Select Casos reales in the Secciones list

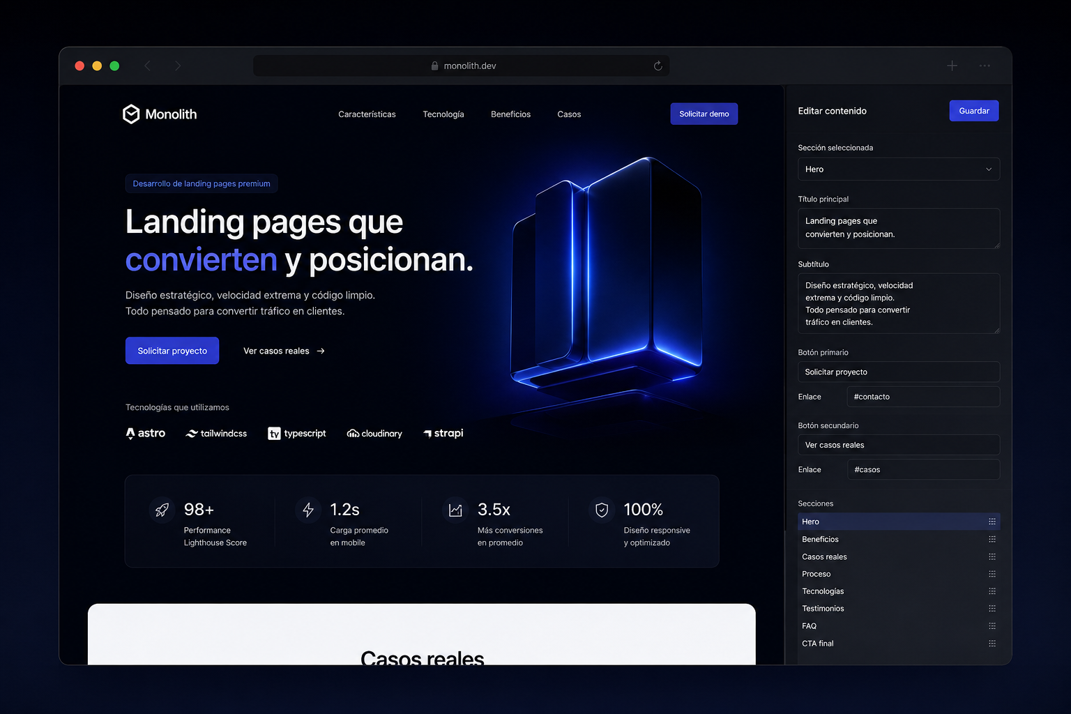pyautogui.click(x=899, y=556)
